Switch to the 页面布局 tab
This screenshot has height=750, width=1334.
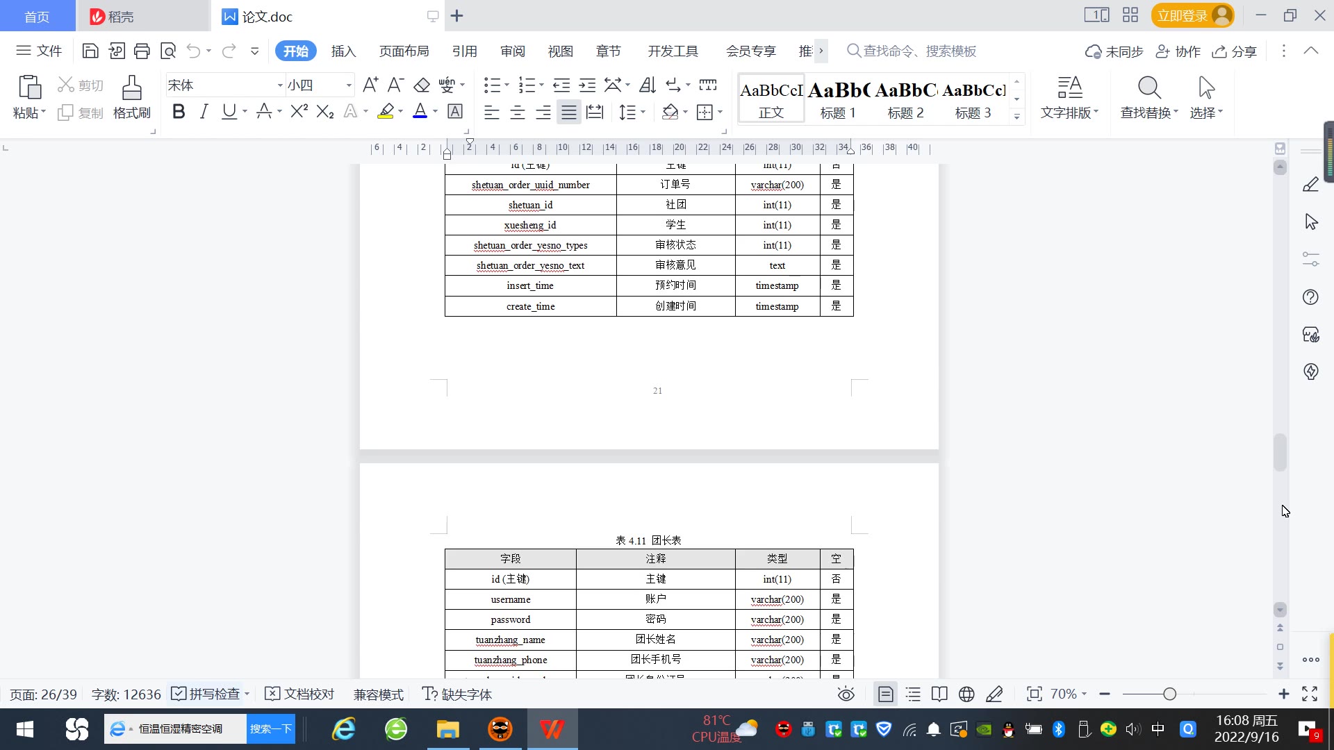(404, 51)
